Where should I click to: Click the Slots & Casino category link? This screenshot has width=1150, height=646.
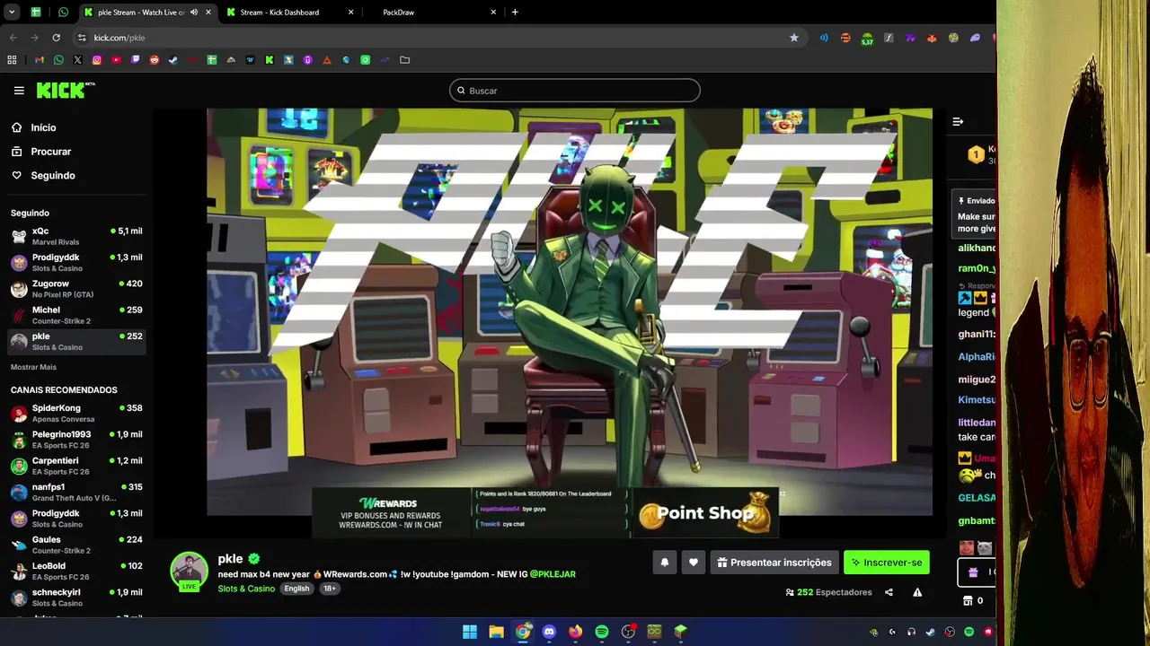(x=246, y=589)
